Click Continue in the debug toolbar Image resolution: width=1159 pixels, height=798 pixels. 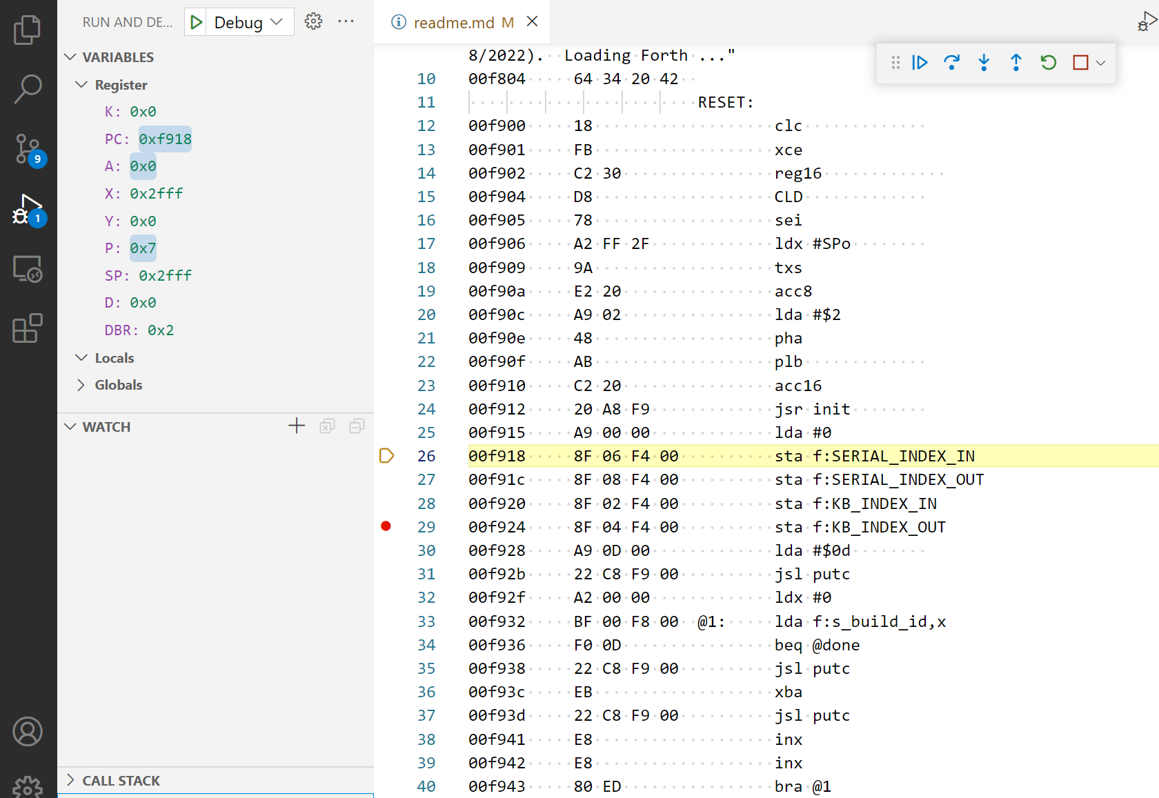coord(920,63)
